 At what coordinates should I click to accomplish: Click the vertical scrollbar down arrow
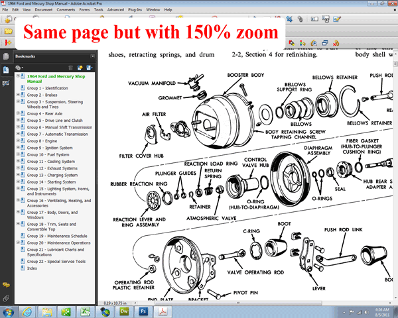395,299
